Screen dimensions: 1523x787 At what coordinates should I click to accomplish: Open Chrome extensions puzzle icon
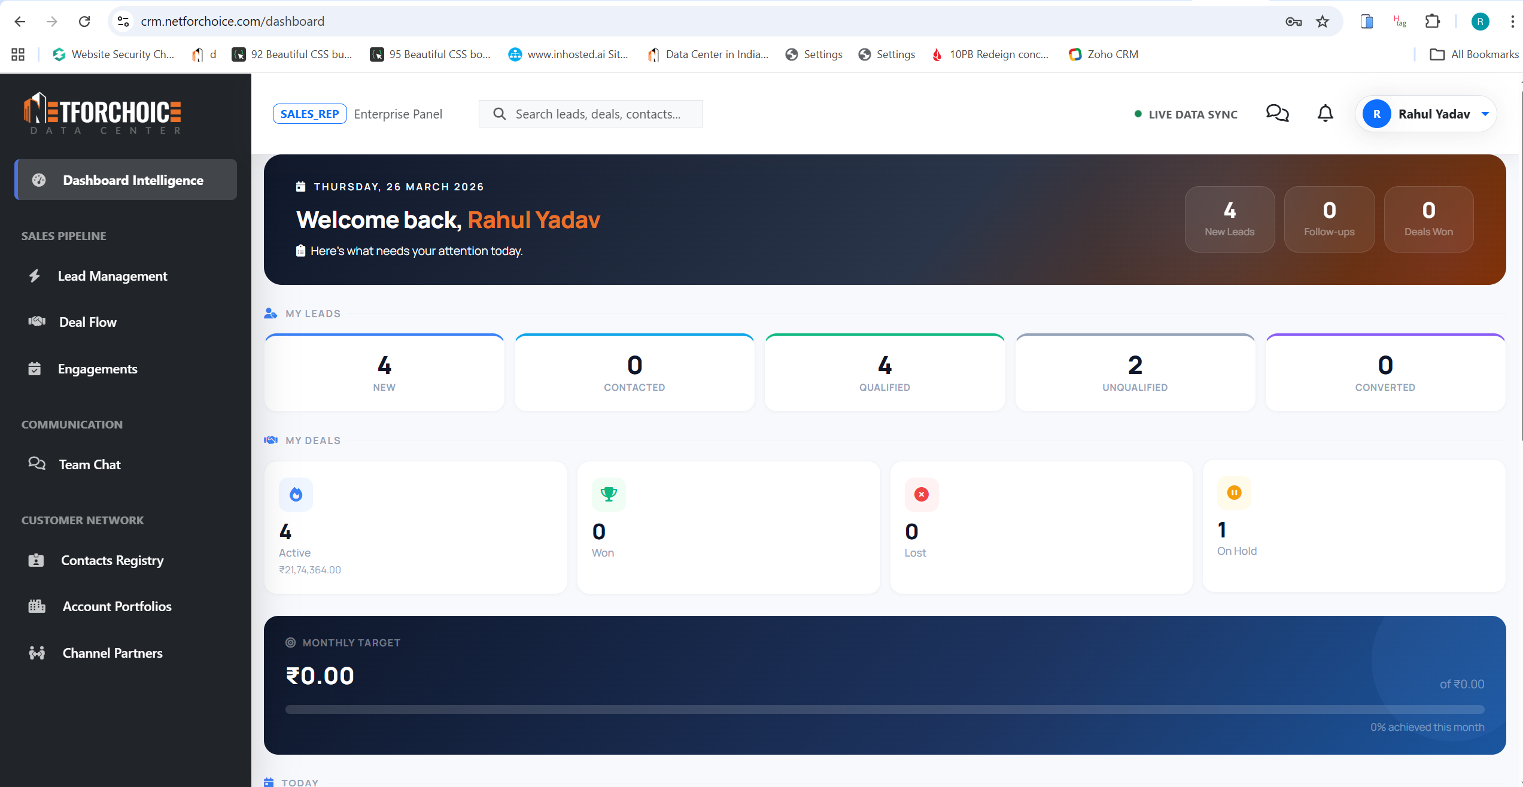1432,22
